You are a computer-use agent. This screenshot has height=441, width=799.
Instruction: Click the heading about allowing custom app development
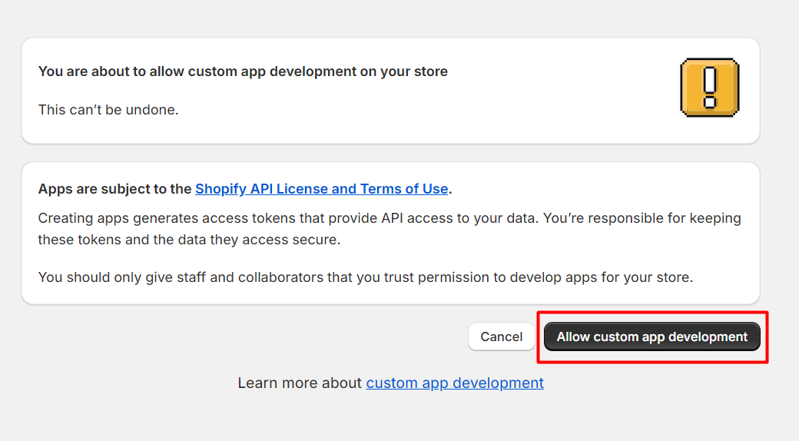[243, 71]
